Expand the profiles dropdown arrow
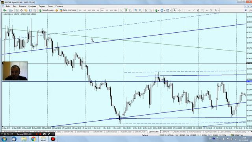The width and height of the screenshot is (252, 142). tap(13, 10)
